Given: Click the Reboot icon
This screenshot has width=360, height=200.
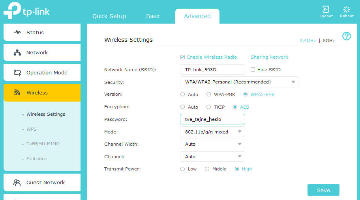Looking at the screenshot, I should pyautogui.click(x=347, y=9).
